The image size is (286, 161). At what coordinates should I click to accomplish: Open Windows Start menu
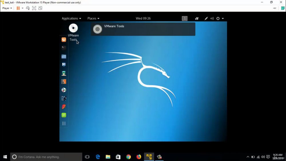[5, 157]
